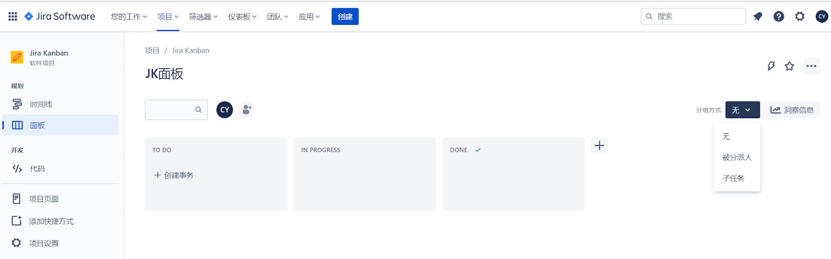Expand the 应用 menu
Image resolution: width=831 pixels, height=259 pixels.
(x=309, y=17)
